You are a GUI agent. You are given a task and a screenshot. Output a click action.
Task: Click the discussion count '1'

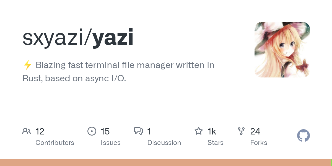click(149, 131)
